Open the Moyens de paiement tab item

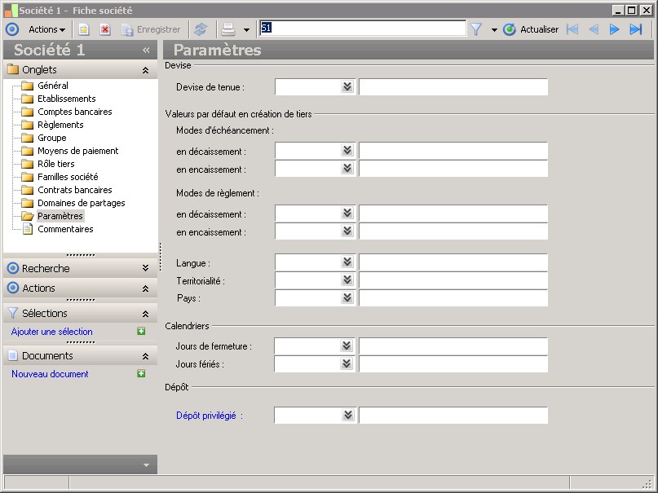pos(77,151)
